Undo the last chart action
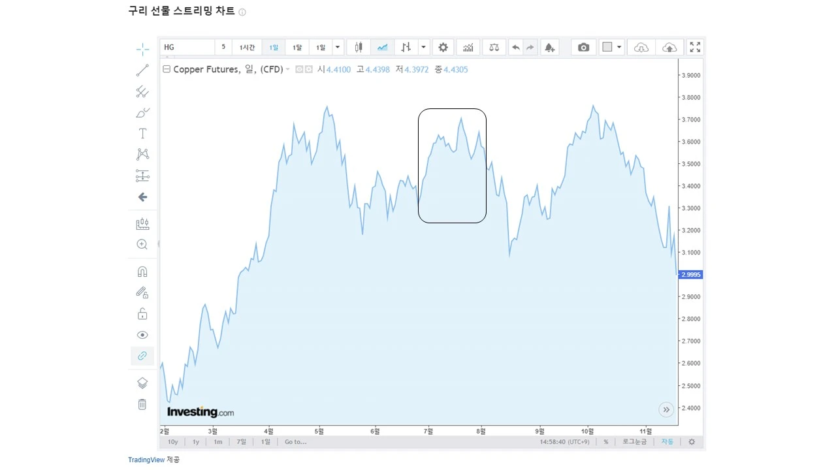 pyautogui.click(x=516, y=47)
